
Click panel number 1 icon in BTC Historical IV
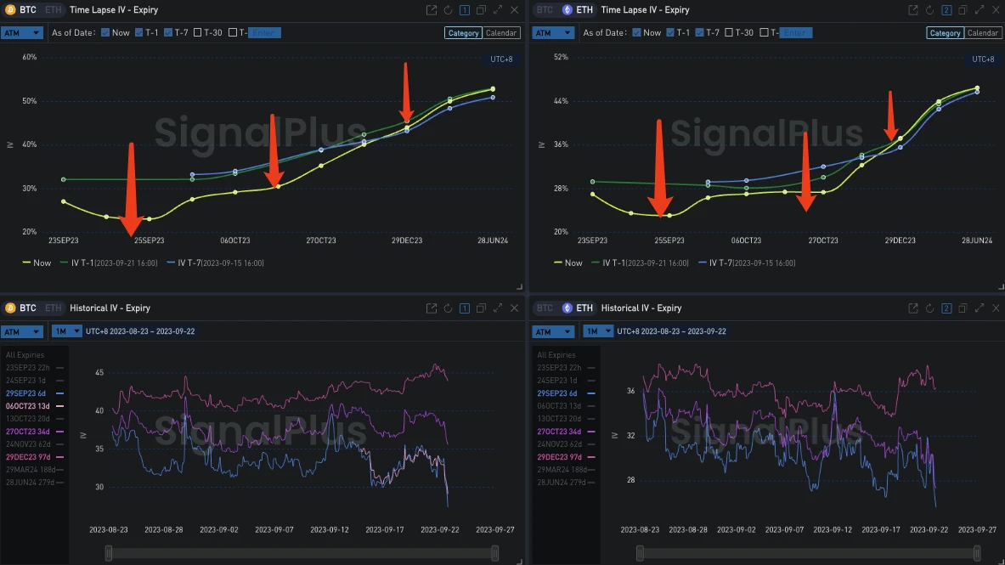(465, 308)
